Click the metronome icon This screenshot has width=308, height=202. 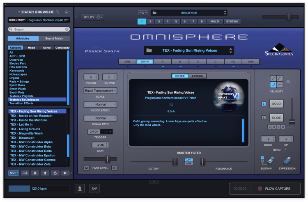[x=80, y=188]
